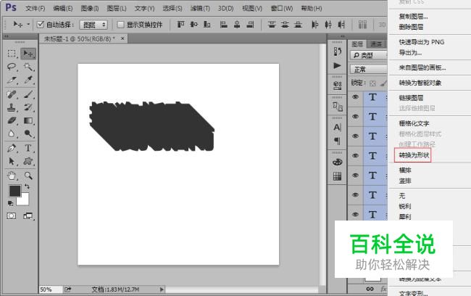Open the 滤镜(T) menu
This screenshot has width=471, height=296.
tap(200, 8)
